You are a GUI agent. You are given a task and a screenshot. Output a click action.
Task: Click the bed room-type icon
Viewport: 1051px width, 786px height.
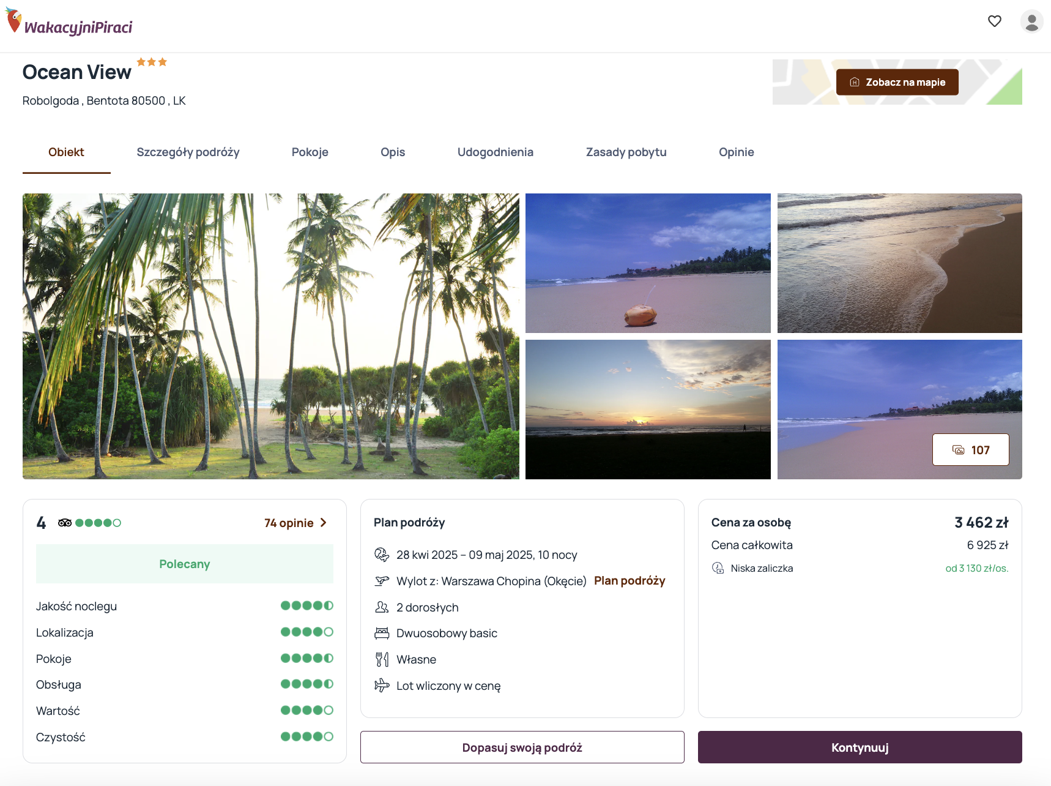(x=382, y=633)
